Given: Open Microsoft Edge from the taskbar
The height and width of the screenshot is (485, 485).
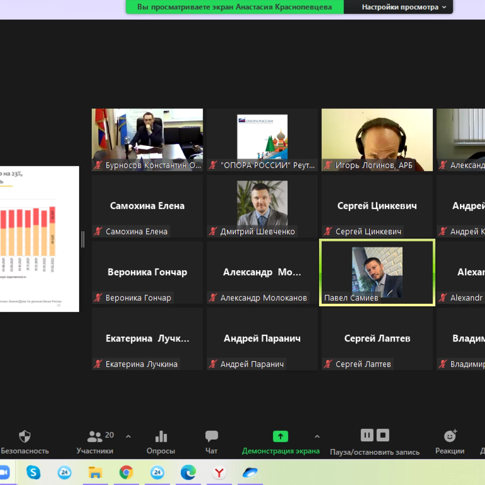Looking at the screenshot, I should tap(188, 472).
